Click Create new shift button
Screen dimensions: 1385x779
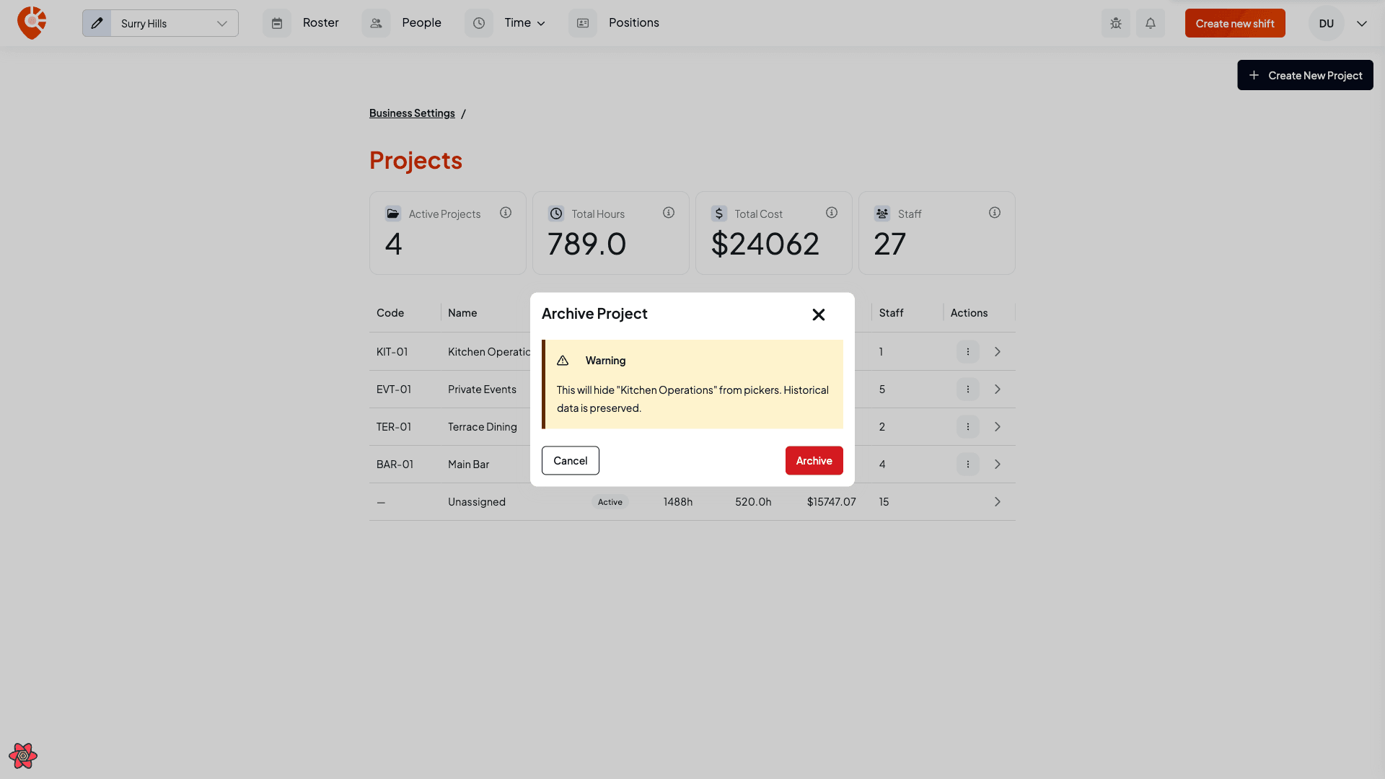tap(1235, 23)
